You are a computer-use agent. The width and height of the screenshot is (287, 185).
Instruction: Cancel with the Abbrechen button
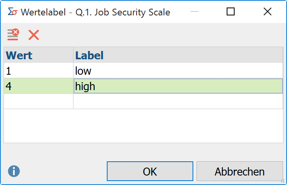(x=240, y=171)
